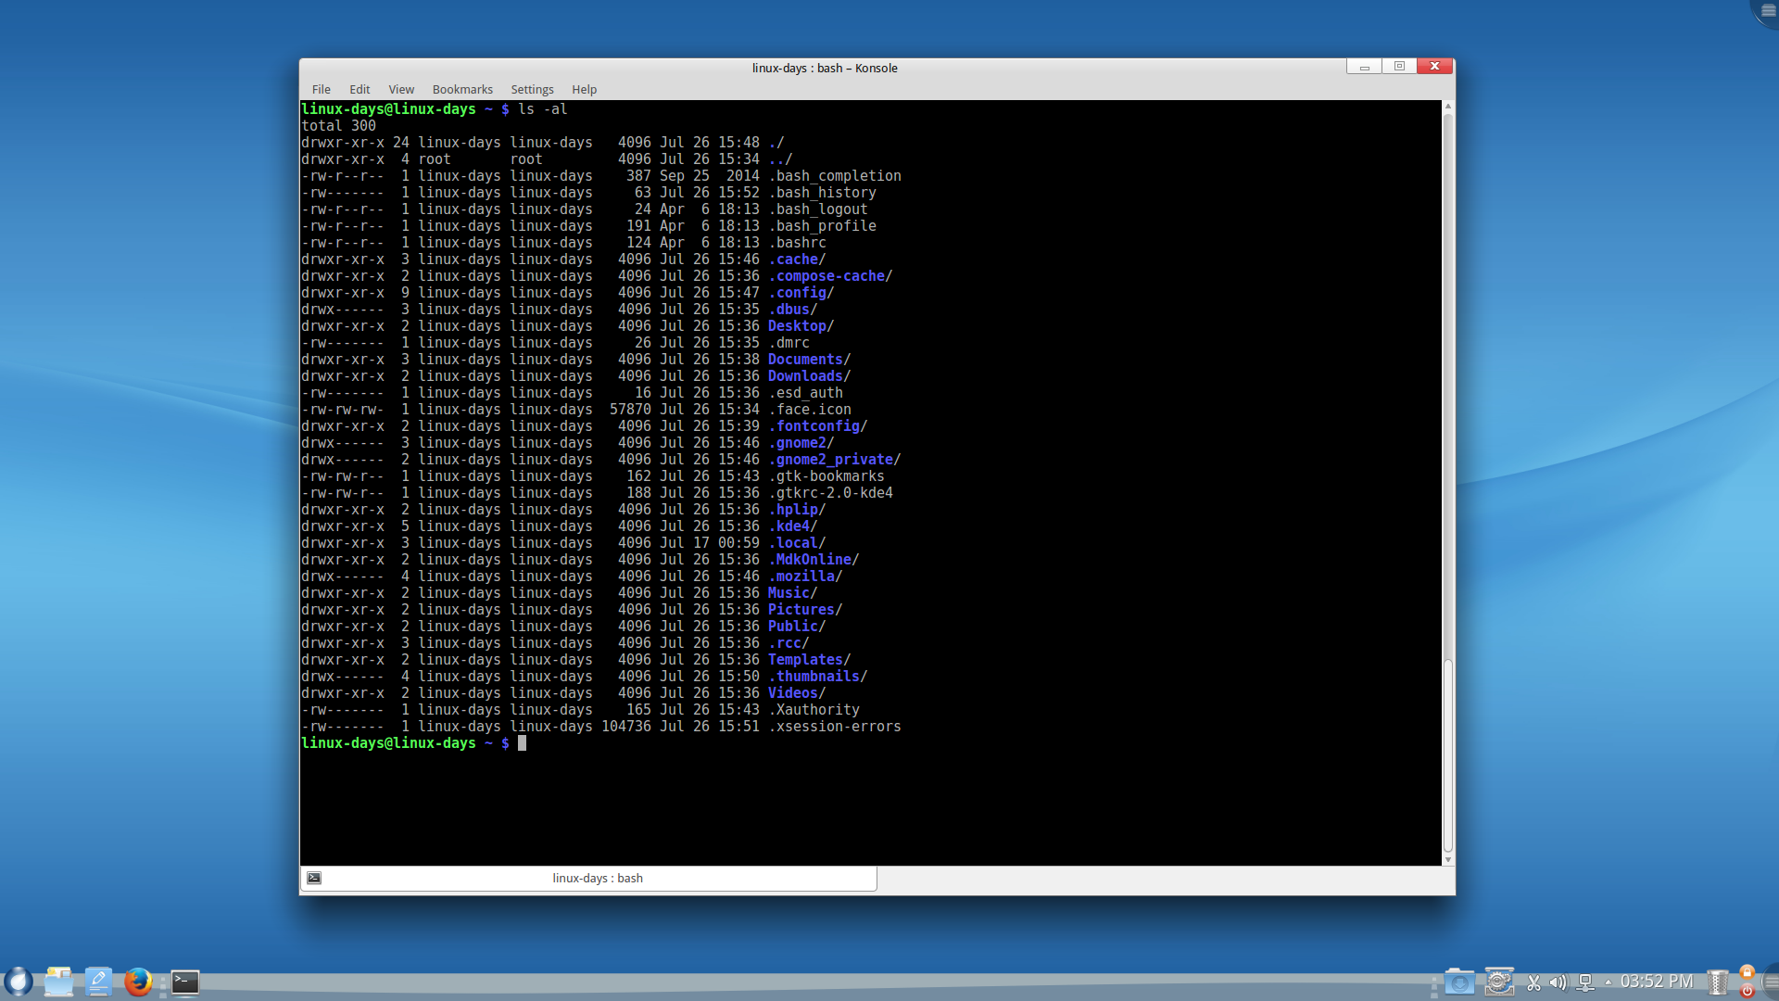Click the '.mozilla/' directory name
This screenshot has height=1001, width=1779.
pos(805,577)
